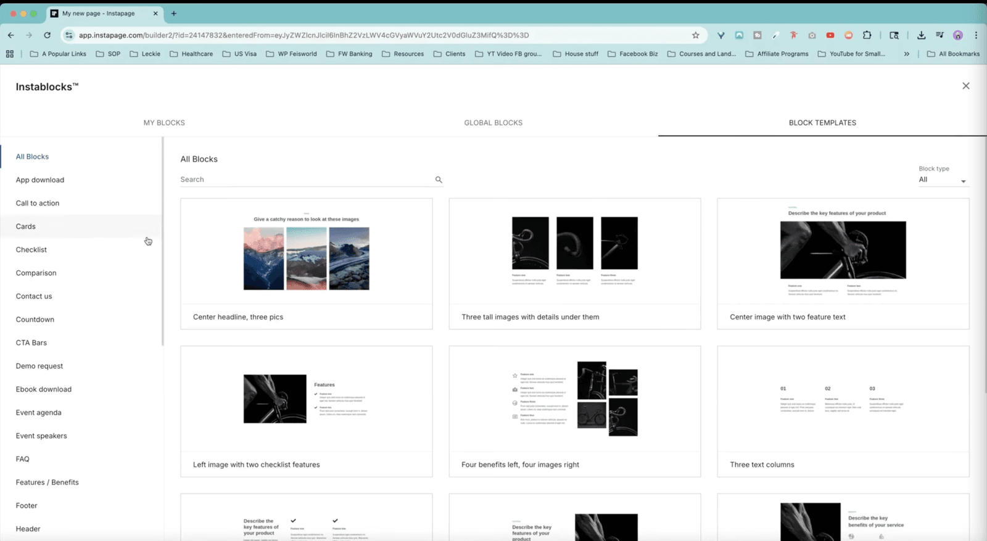Screen dimensions: 987x541
Task: Select App download category
Action: 81,180
